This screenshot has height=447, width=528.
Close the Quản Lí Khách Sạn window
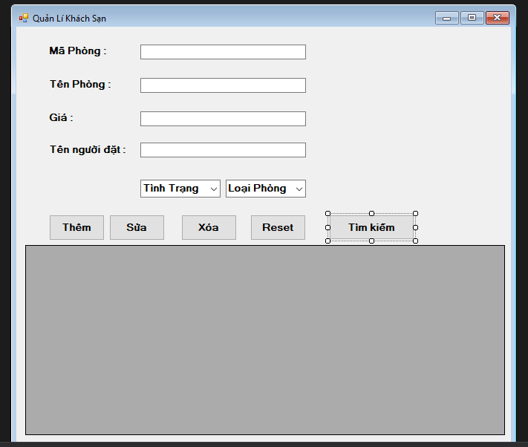click(x=497, y=18)
